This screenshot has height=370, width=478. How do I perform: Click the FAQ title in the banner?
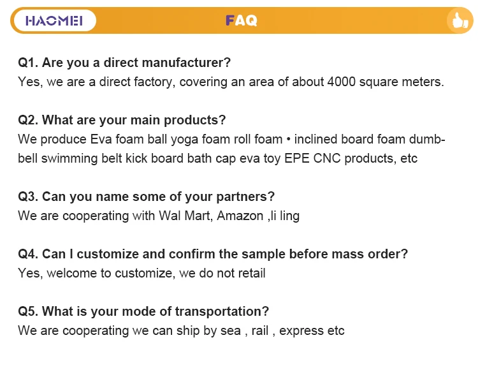[x=241, y=21]
